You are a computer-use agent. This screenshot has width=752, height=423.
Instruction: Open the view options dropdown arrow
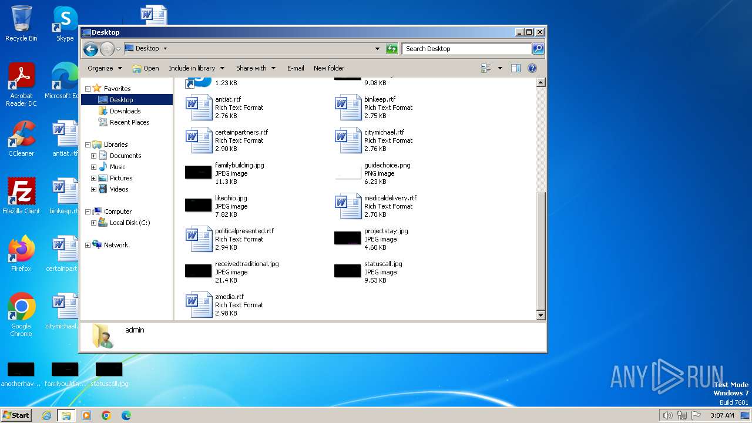500,68
